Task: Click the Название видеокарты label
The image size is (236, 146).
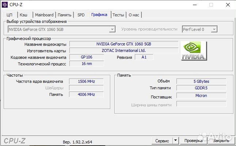Action: click(45, 44)
